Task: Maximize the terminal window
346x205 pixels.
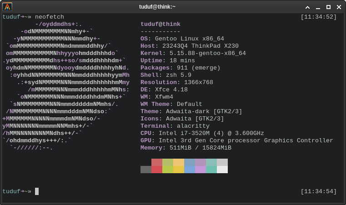Action: pos(328,7)
